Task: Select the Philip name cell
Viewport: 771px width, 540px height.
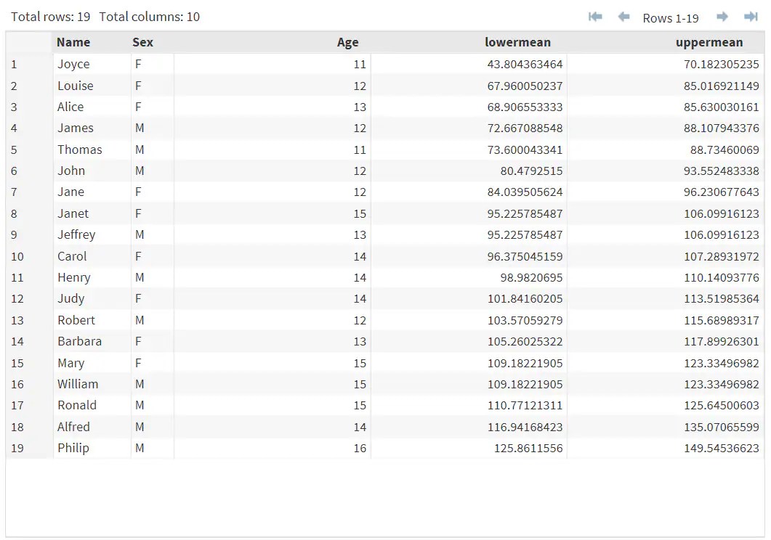Action: pyautogui.click(x=92, y=449)
